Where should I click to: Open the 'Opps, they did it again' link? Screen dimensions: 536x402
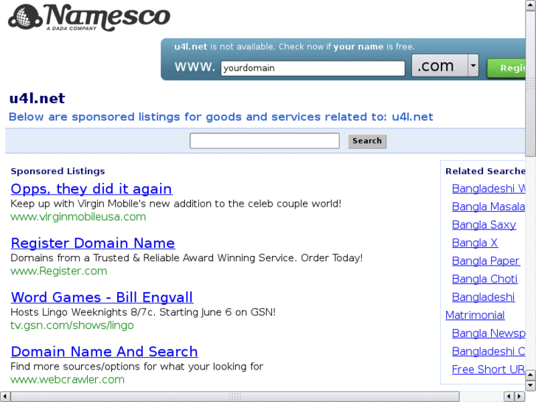tap(91, 189)
